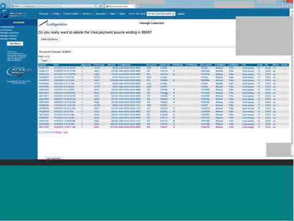Open the Account menu in the navigation bar
Viewport: 294px width, 221px height.
click(43, 14)
